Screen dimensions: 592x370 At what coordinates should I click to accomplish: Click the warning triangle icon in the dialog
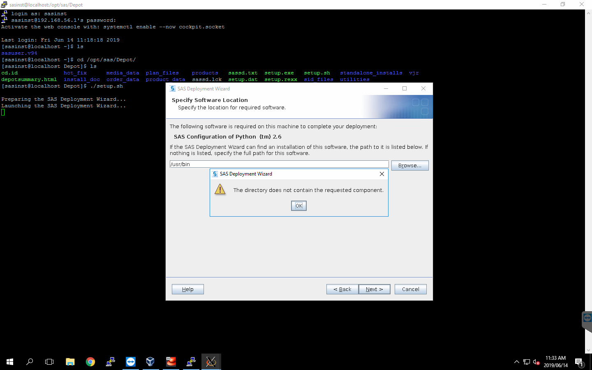coord(220,190)
